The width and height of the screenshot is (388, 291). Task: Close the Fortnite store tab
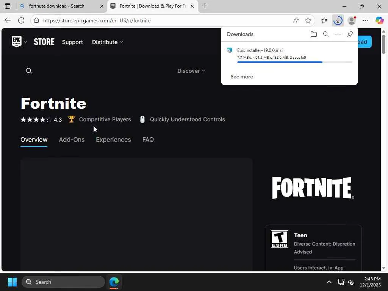(192, 6)
